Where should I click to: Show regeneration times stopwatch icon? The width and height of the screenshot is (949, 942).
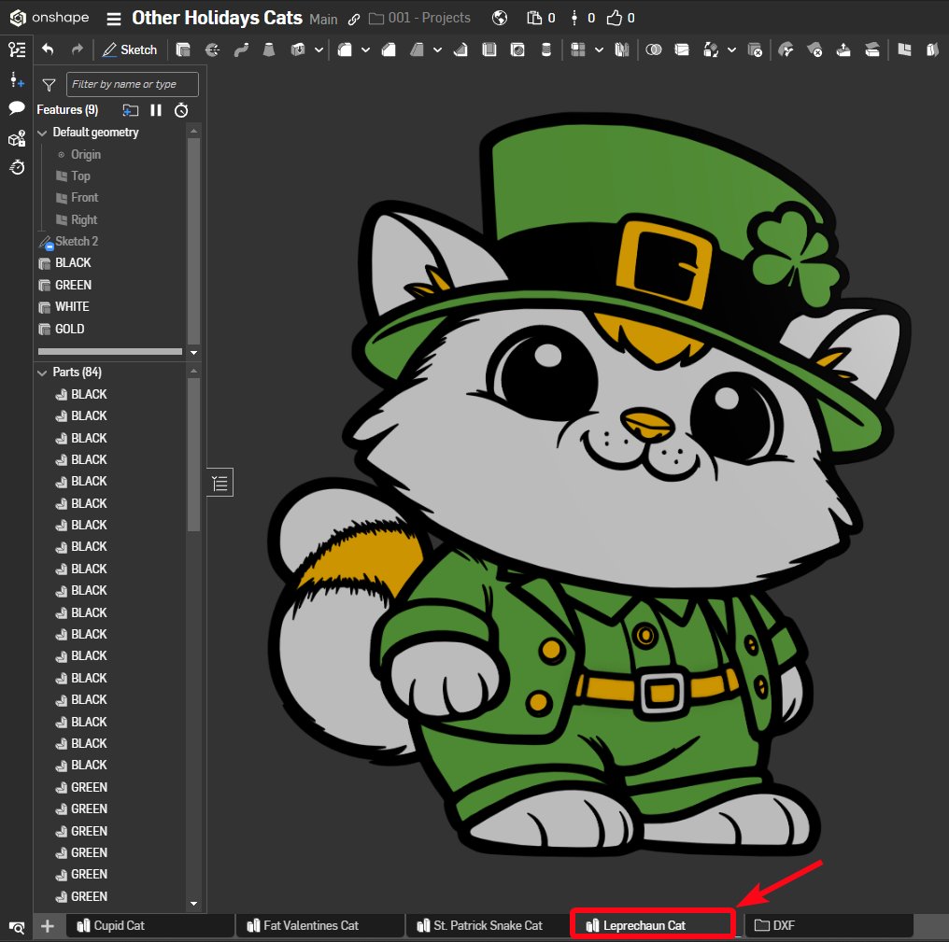tap(181, 110)
